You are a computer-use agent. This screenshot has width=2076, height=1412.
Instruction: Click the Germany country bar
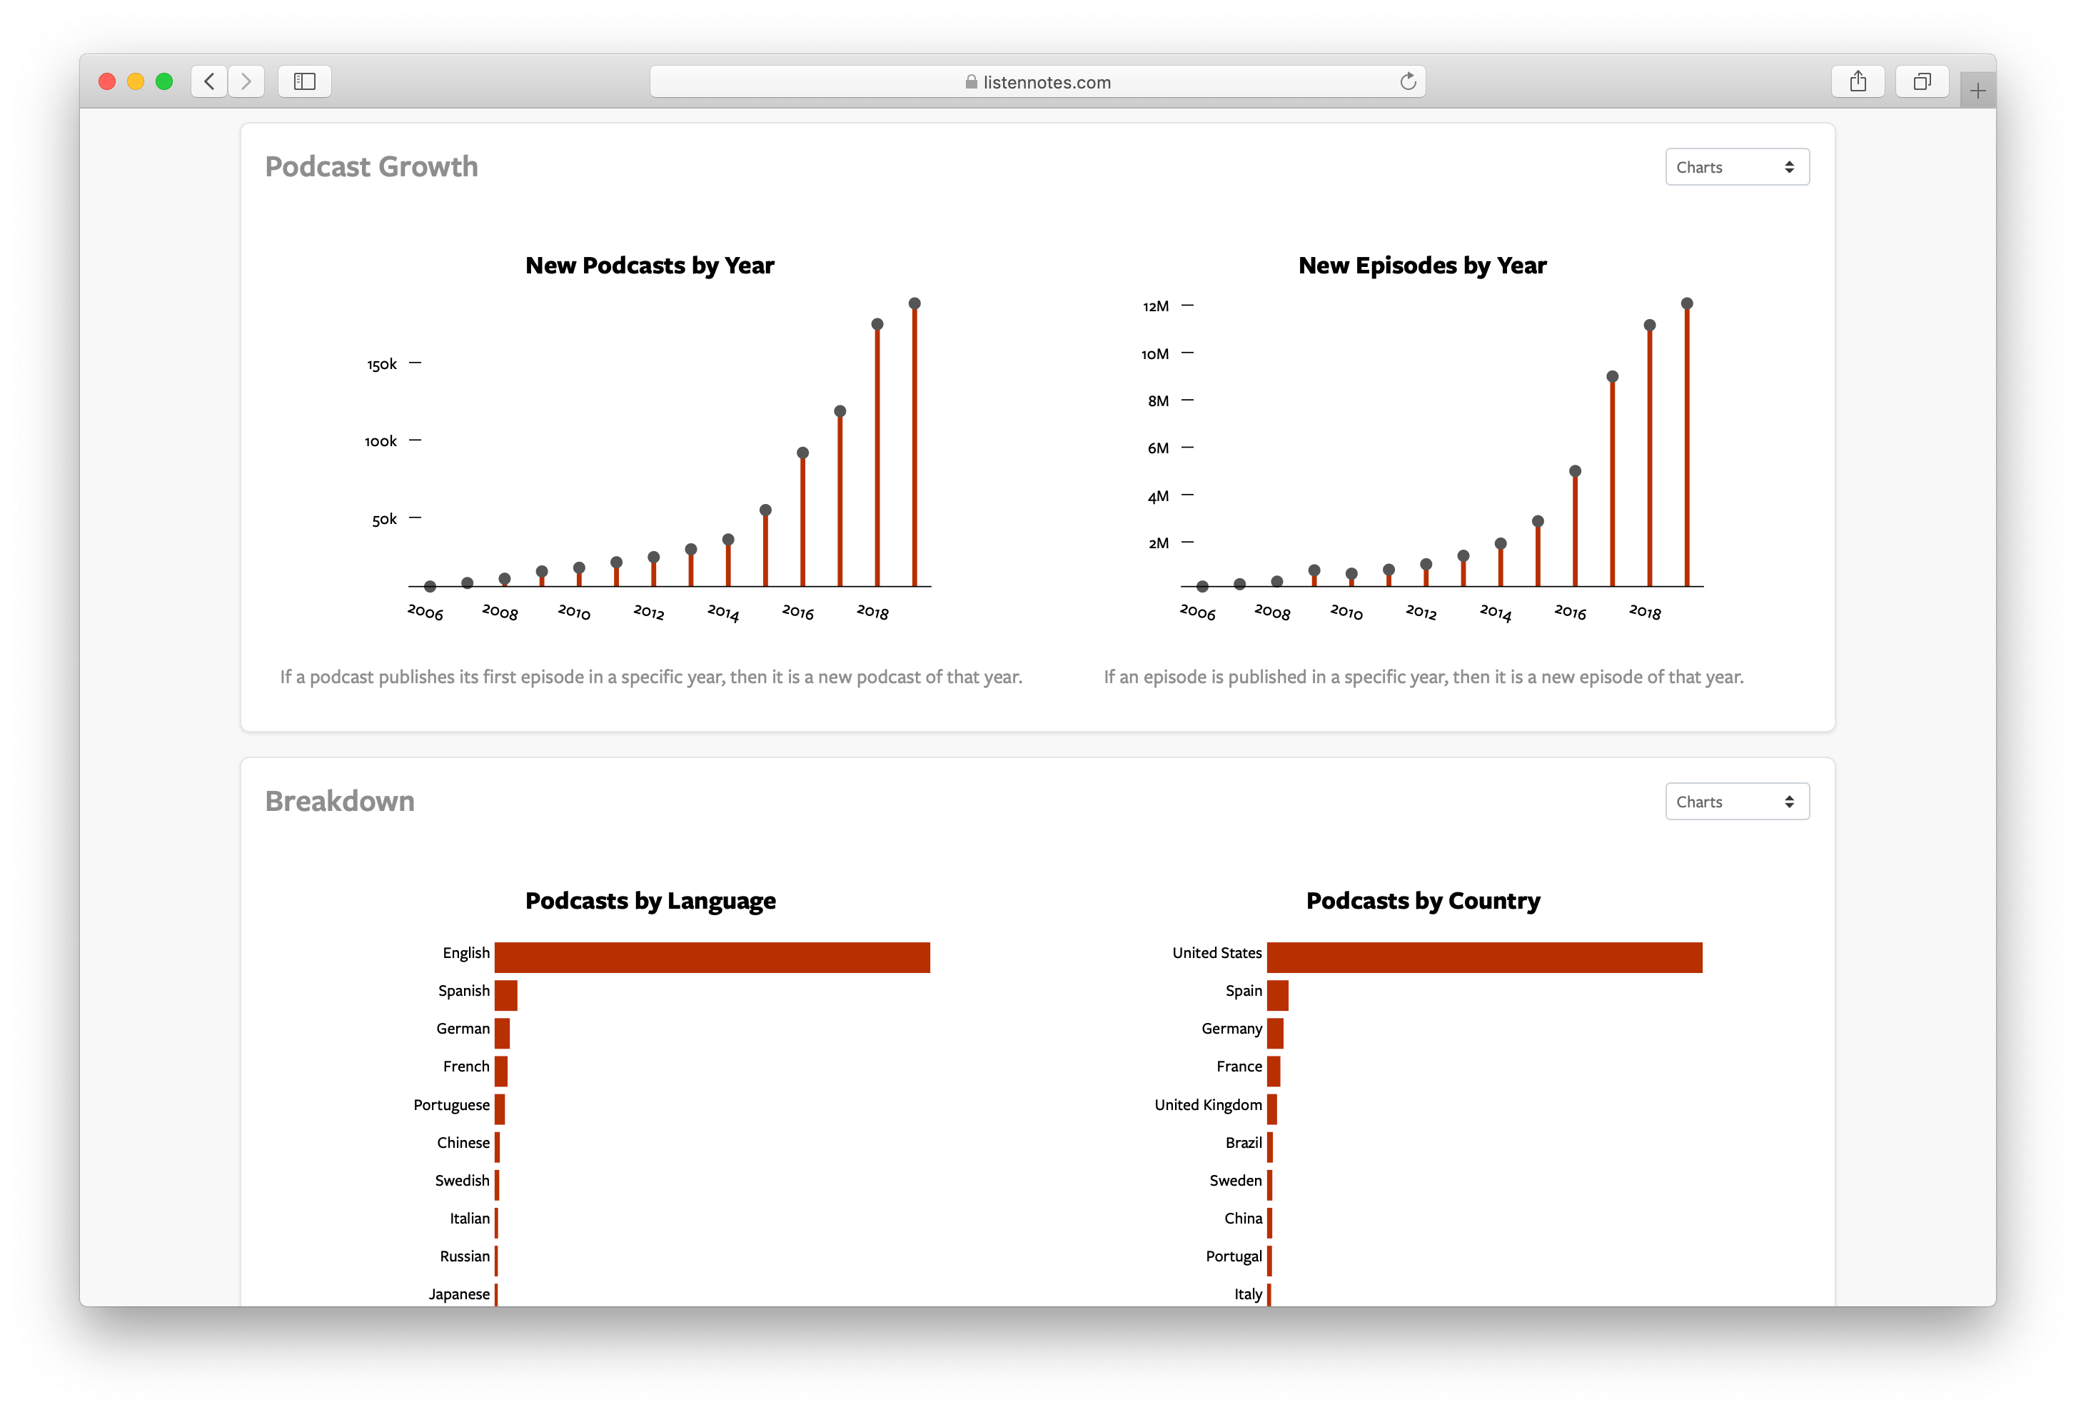(1275, 1032)
